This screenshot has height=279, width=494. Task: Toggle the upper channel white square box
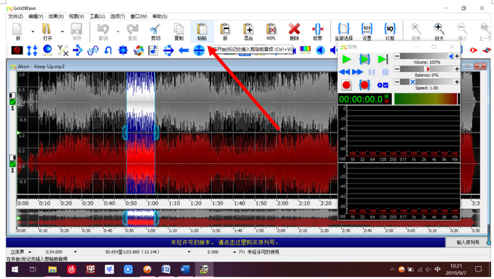tap(13, 95)
